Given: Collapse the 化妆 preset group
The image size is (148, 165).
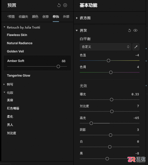Looking at the screenshot, I should (4, 92).
